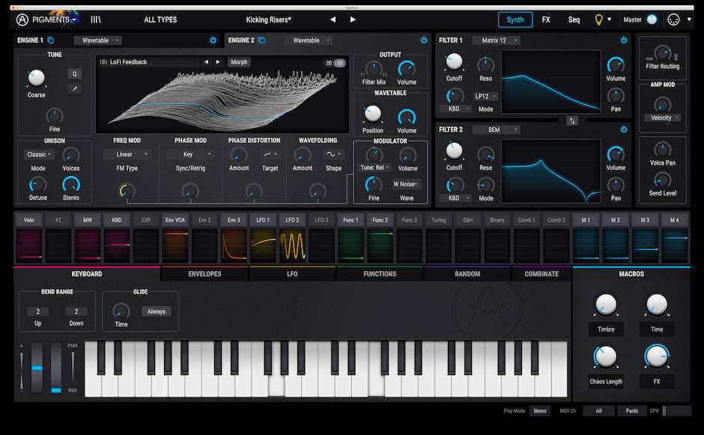Click the MIDI controller icon near Master

click(x=675, y=19)
